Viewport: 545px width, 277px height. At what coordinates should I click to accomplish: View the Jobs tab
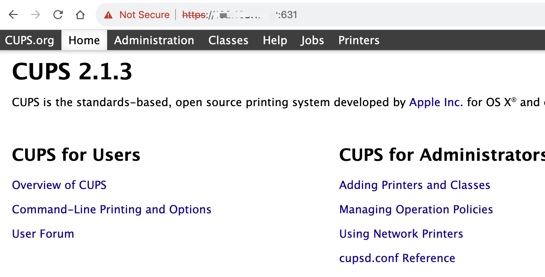[312, 40]
